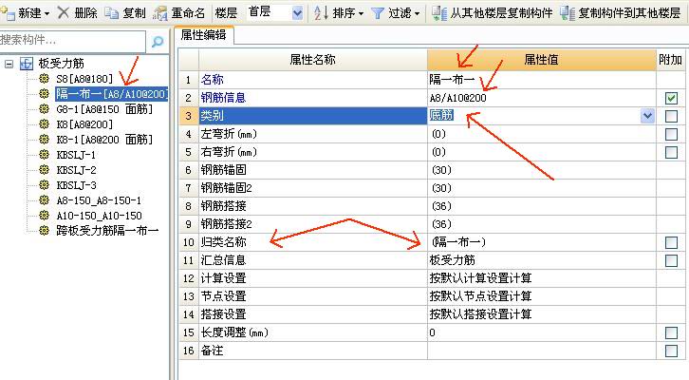The height and width of the screenshot is (380, 689).
Task: Select tree item 跨板受力筋隔一布一
Action: point(107,231)
